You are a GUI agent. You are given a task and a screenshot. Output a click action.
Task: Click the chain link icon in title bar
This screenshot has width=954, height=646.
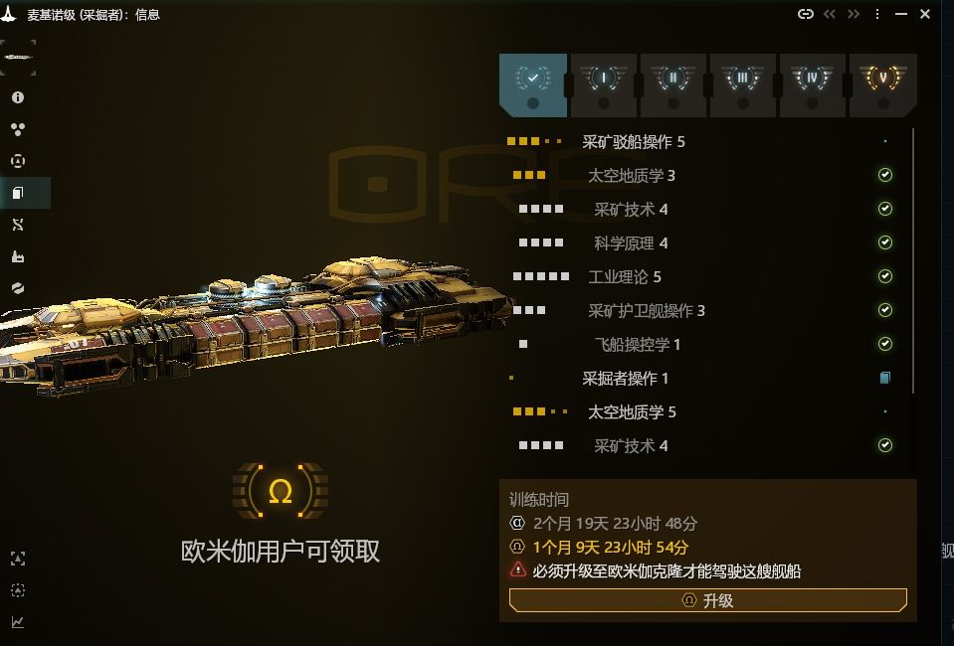806,14
